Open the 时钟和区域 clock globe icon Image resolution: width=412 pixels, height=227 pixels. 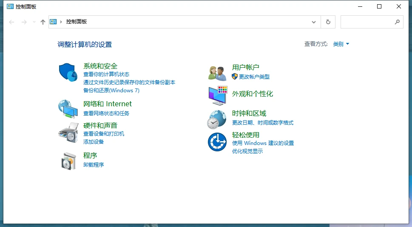point(217,119)
